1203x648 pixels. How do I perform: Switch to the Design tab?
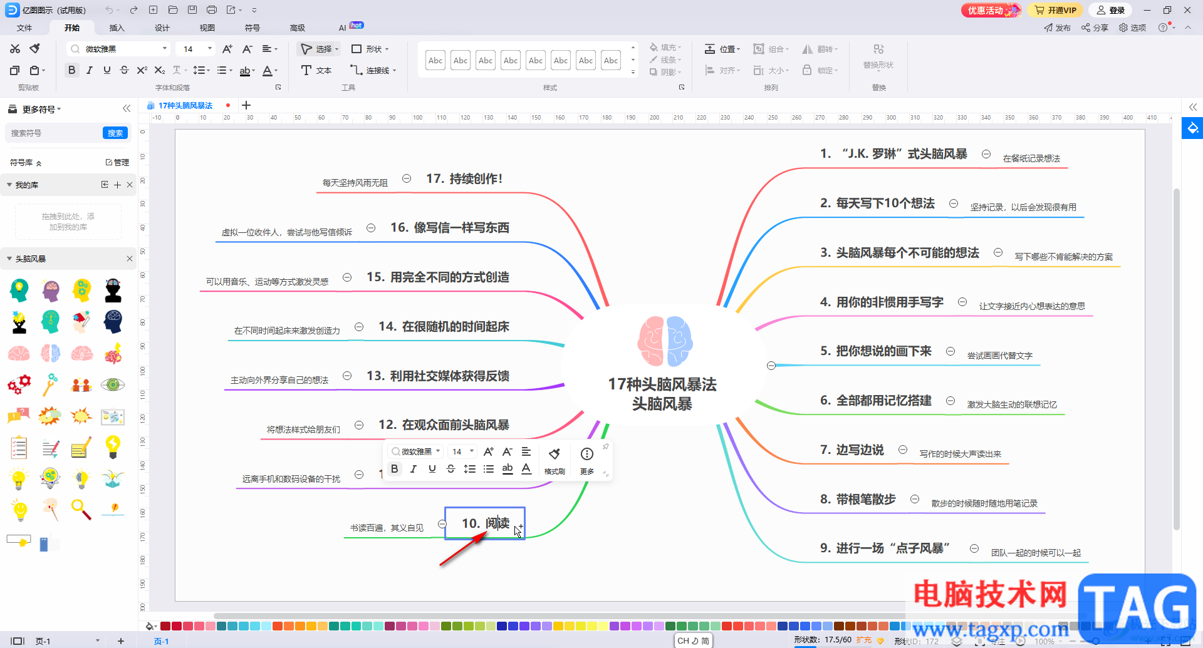click(162, 28)
